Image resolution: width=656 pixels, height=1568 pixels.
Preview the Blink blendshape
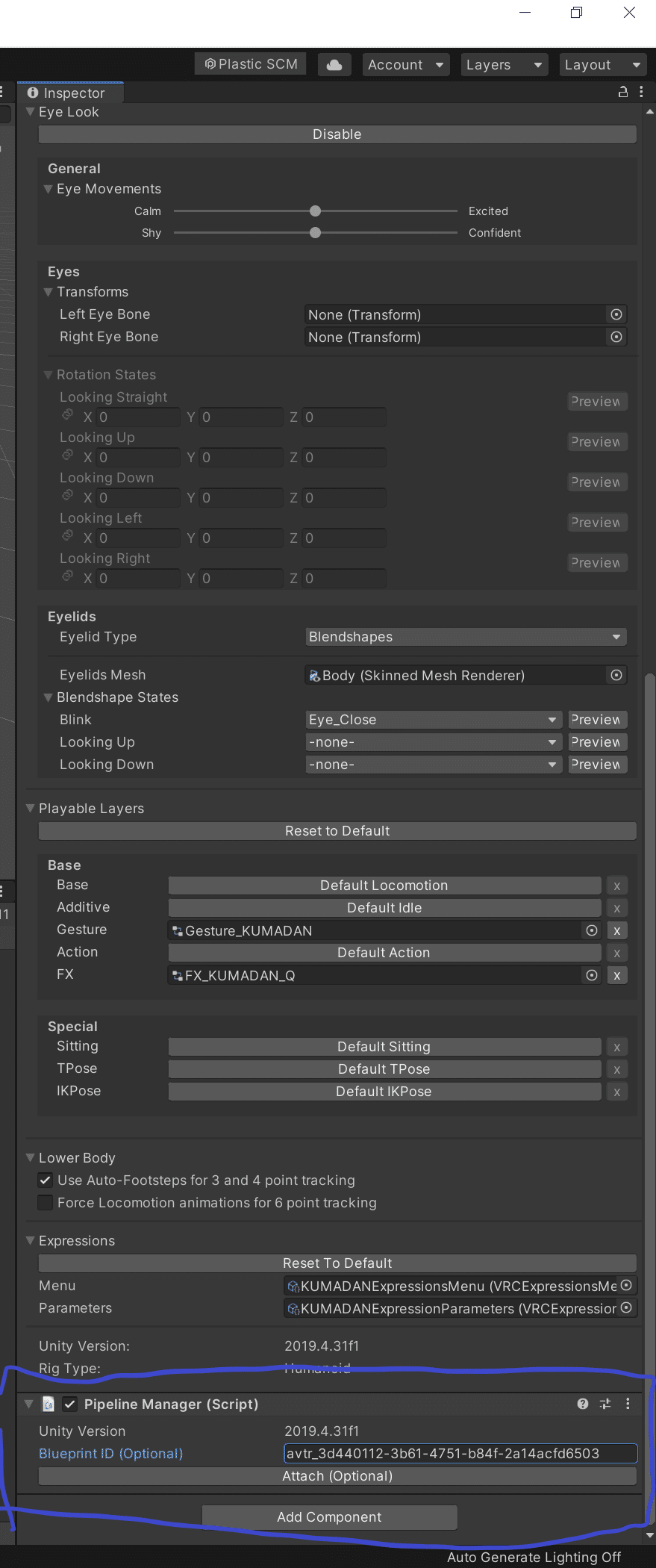pos(597,720)
